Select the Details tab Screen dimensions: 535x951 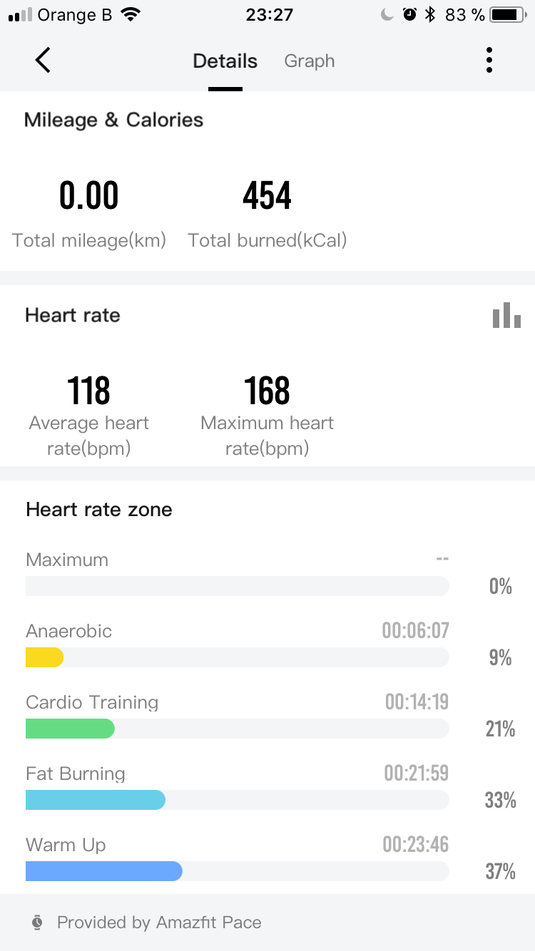(225, 61)
